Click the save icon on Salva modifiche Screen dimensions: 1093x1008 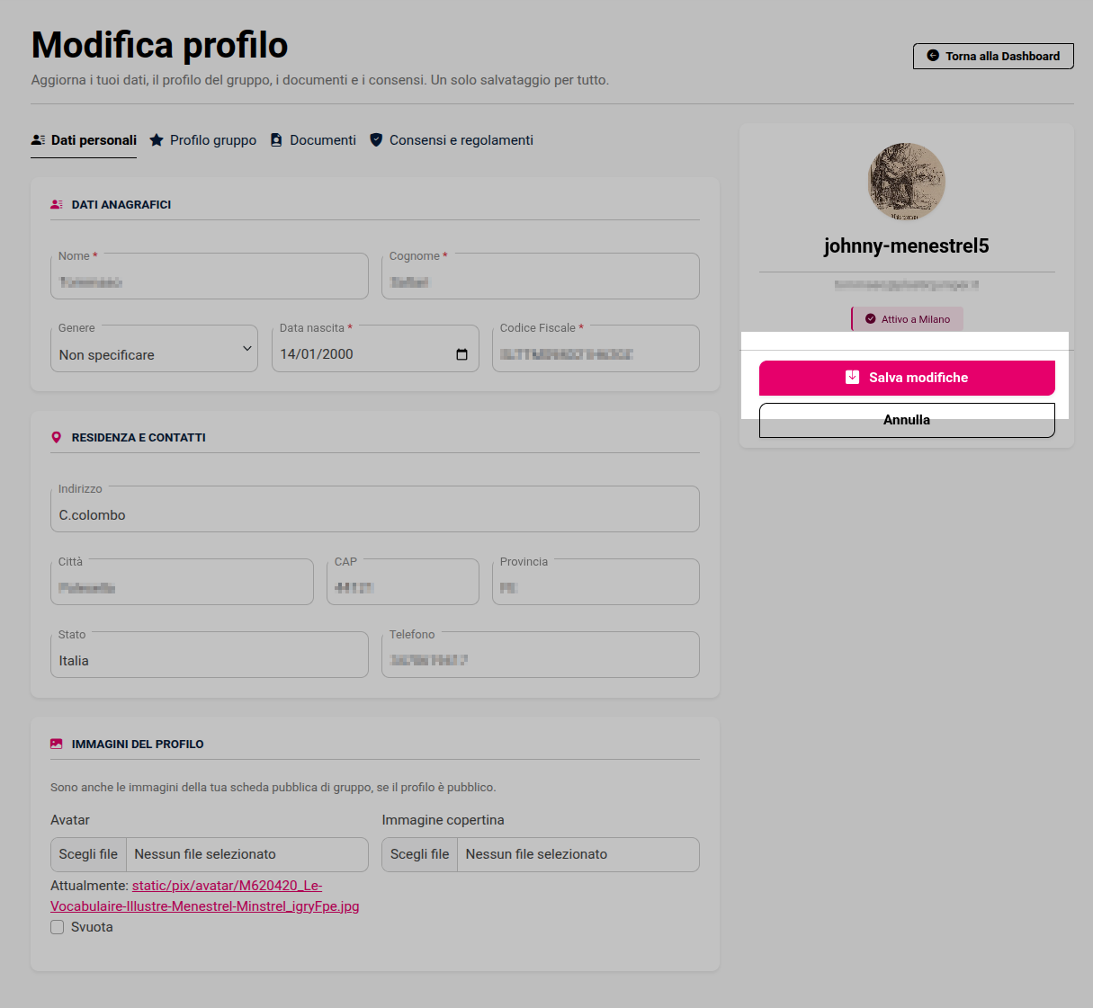852,378
